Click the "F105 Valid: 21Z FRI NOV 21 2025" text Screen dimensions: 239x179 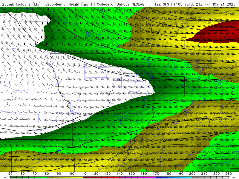pos(205,4)
